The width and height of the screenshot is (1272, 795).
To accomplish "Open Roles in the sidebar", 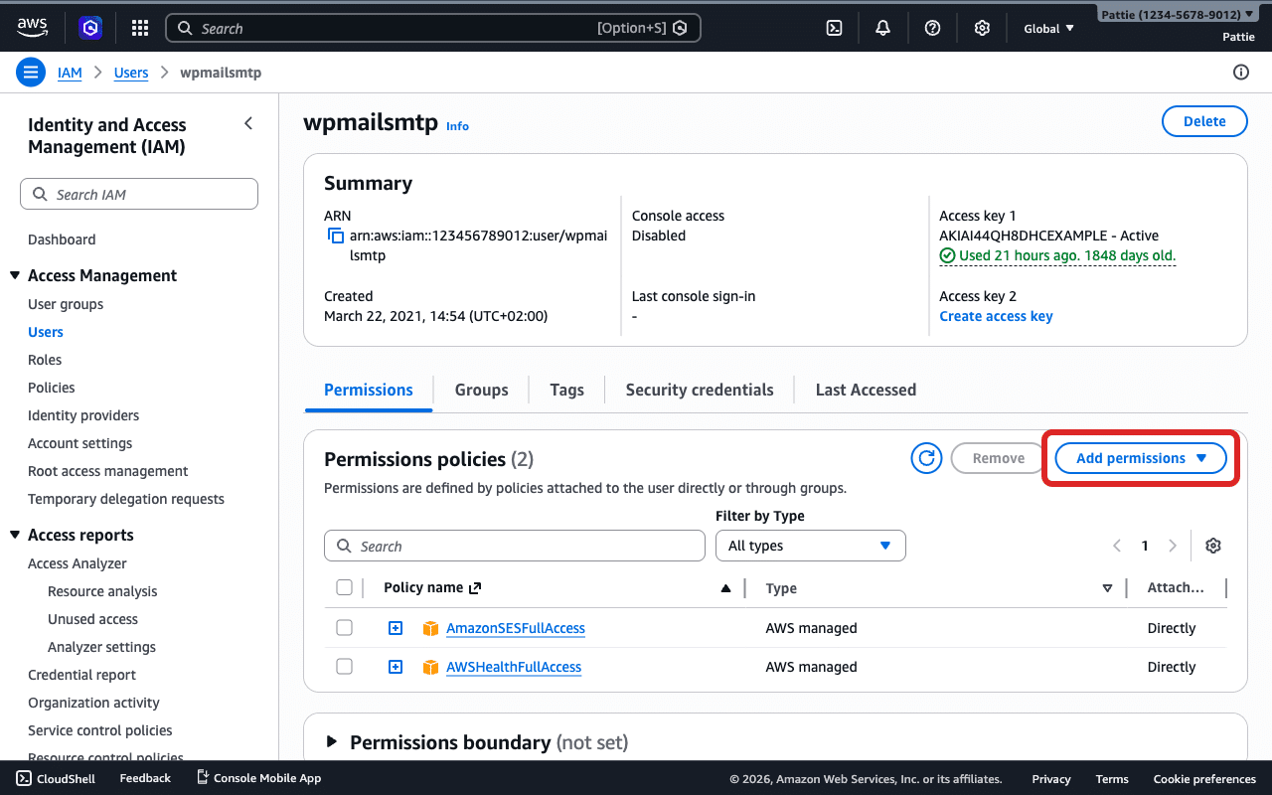I will click(x=45, y=360).
